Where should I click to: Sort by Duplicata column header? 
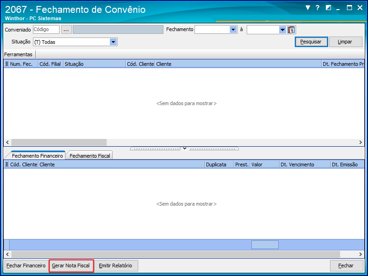pyautogui.click(x=219, y=165)
